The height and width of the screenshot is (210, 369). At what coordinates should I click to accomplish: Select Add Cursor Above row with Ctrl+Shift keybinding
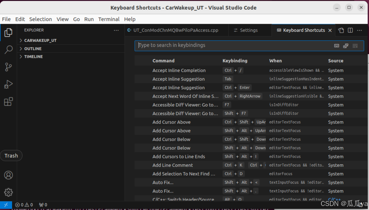point(251,122)
